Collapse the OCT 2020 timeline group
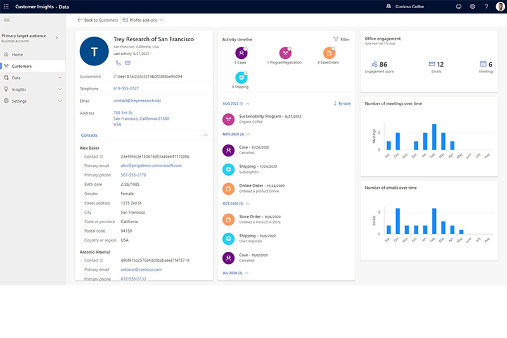This screenshot has width=507, height=338. (248, 204)
